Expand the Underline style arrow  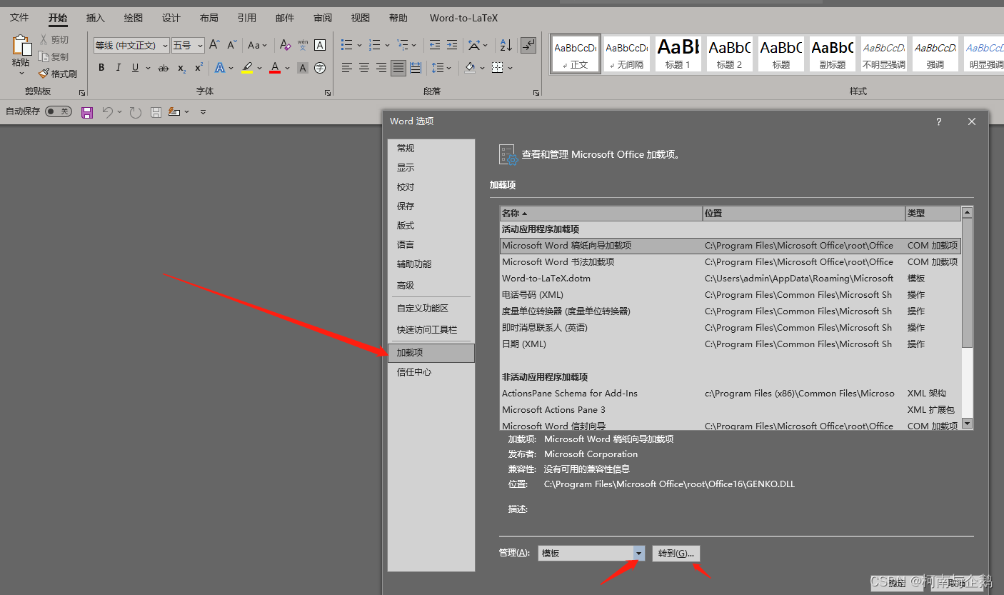(148, 69)
